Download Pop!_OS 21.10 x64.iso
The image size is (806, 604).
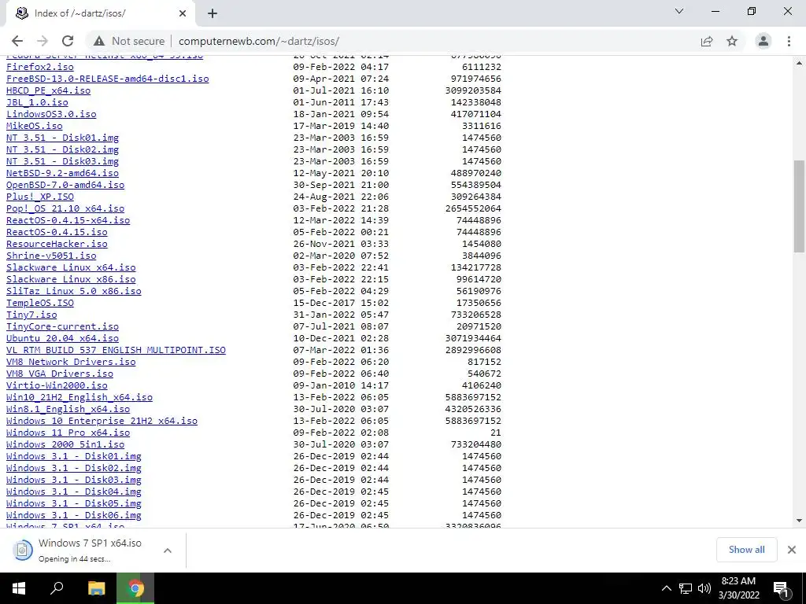[65, 208]
